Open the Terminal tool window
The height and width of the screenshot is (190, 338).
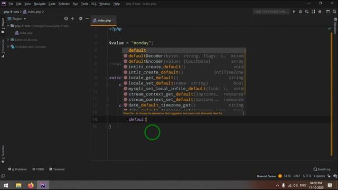pos(57,169)
